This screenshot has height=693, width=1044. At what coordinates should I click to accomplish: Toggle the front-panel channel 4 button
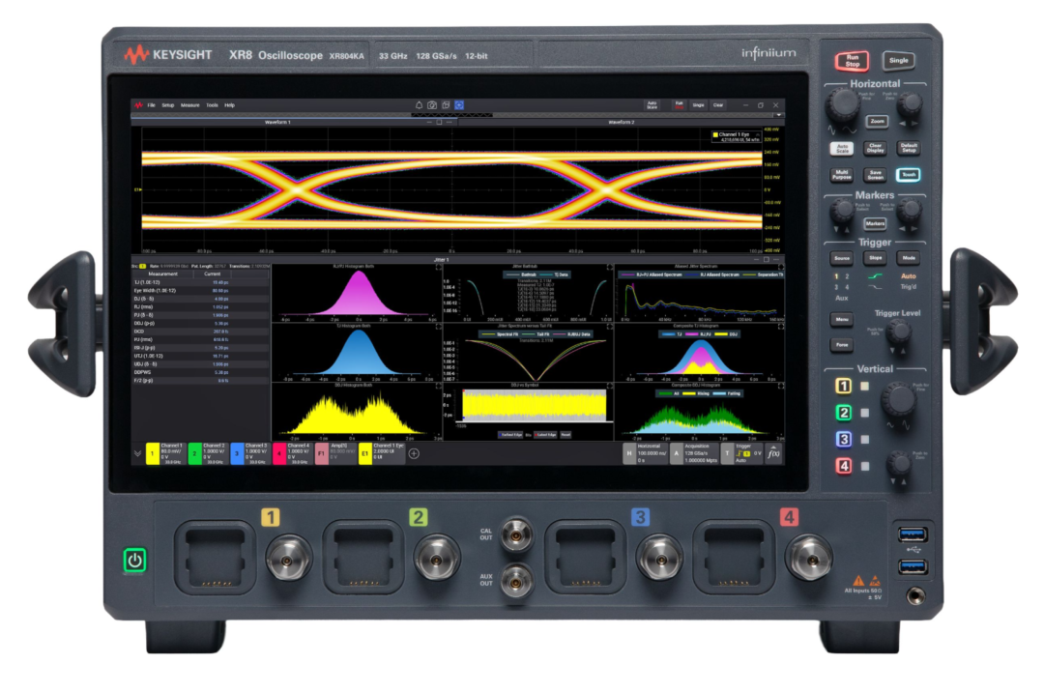coord(844,466)
